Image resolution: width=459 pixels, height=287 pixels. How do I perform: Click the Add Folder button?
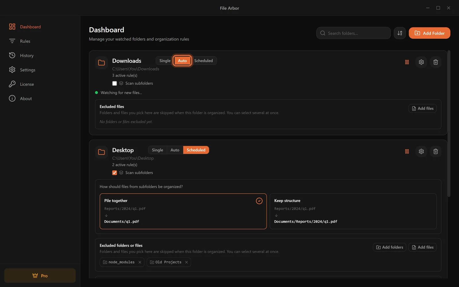[x=429, y=33]
